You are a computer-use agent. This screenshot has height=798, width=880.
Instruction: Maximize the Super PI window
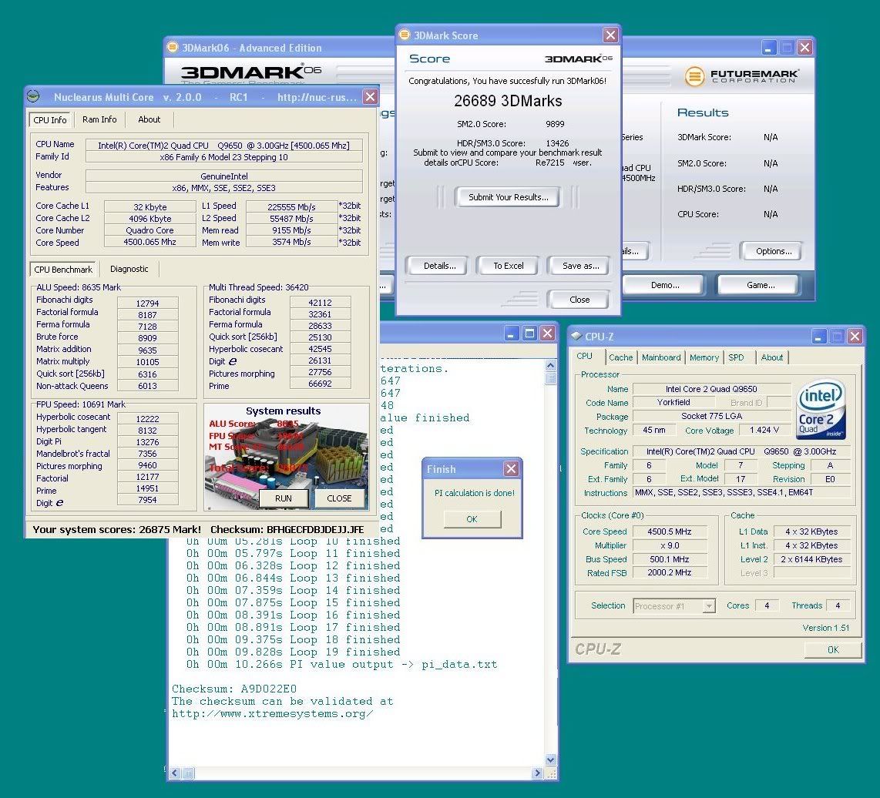click(x=529, y=334)
